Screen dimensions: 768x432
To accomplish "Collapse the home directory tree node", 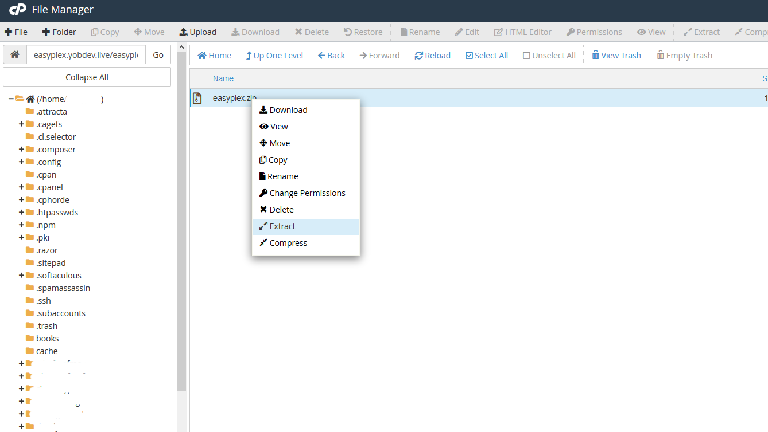I will [x=10, y=99].
